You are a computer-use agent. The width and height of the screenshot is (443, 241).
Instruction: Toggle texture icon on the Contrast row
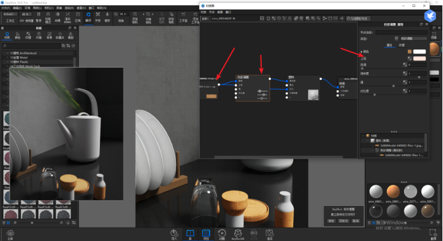[405, 91]
